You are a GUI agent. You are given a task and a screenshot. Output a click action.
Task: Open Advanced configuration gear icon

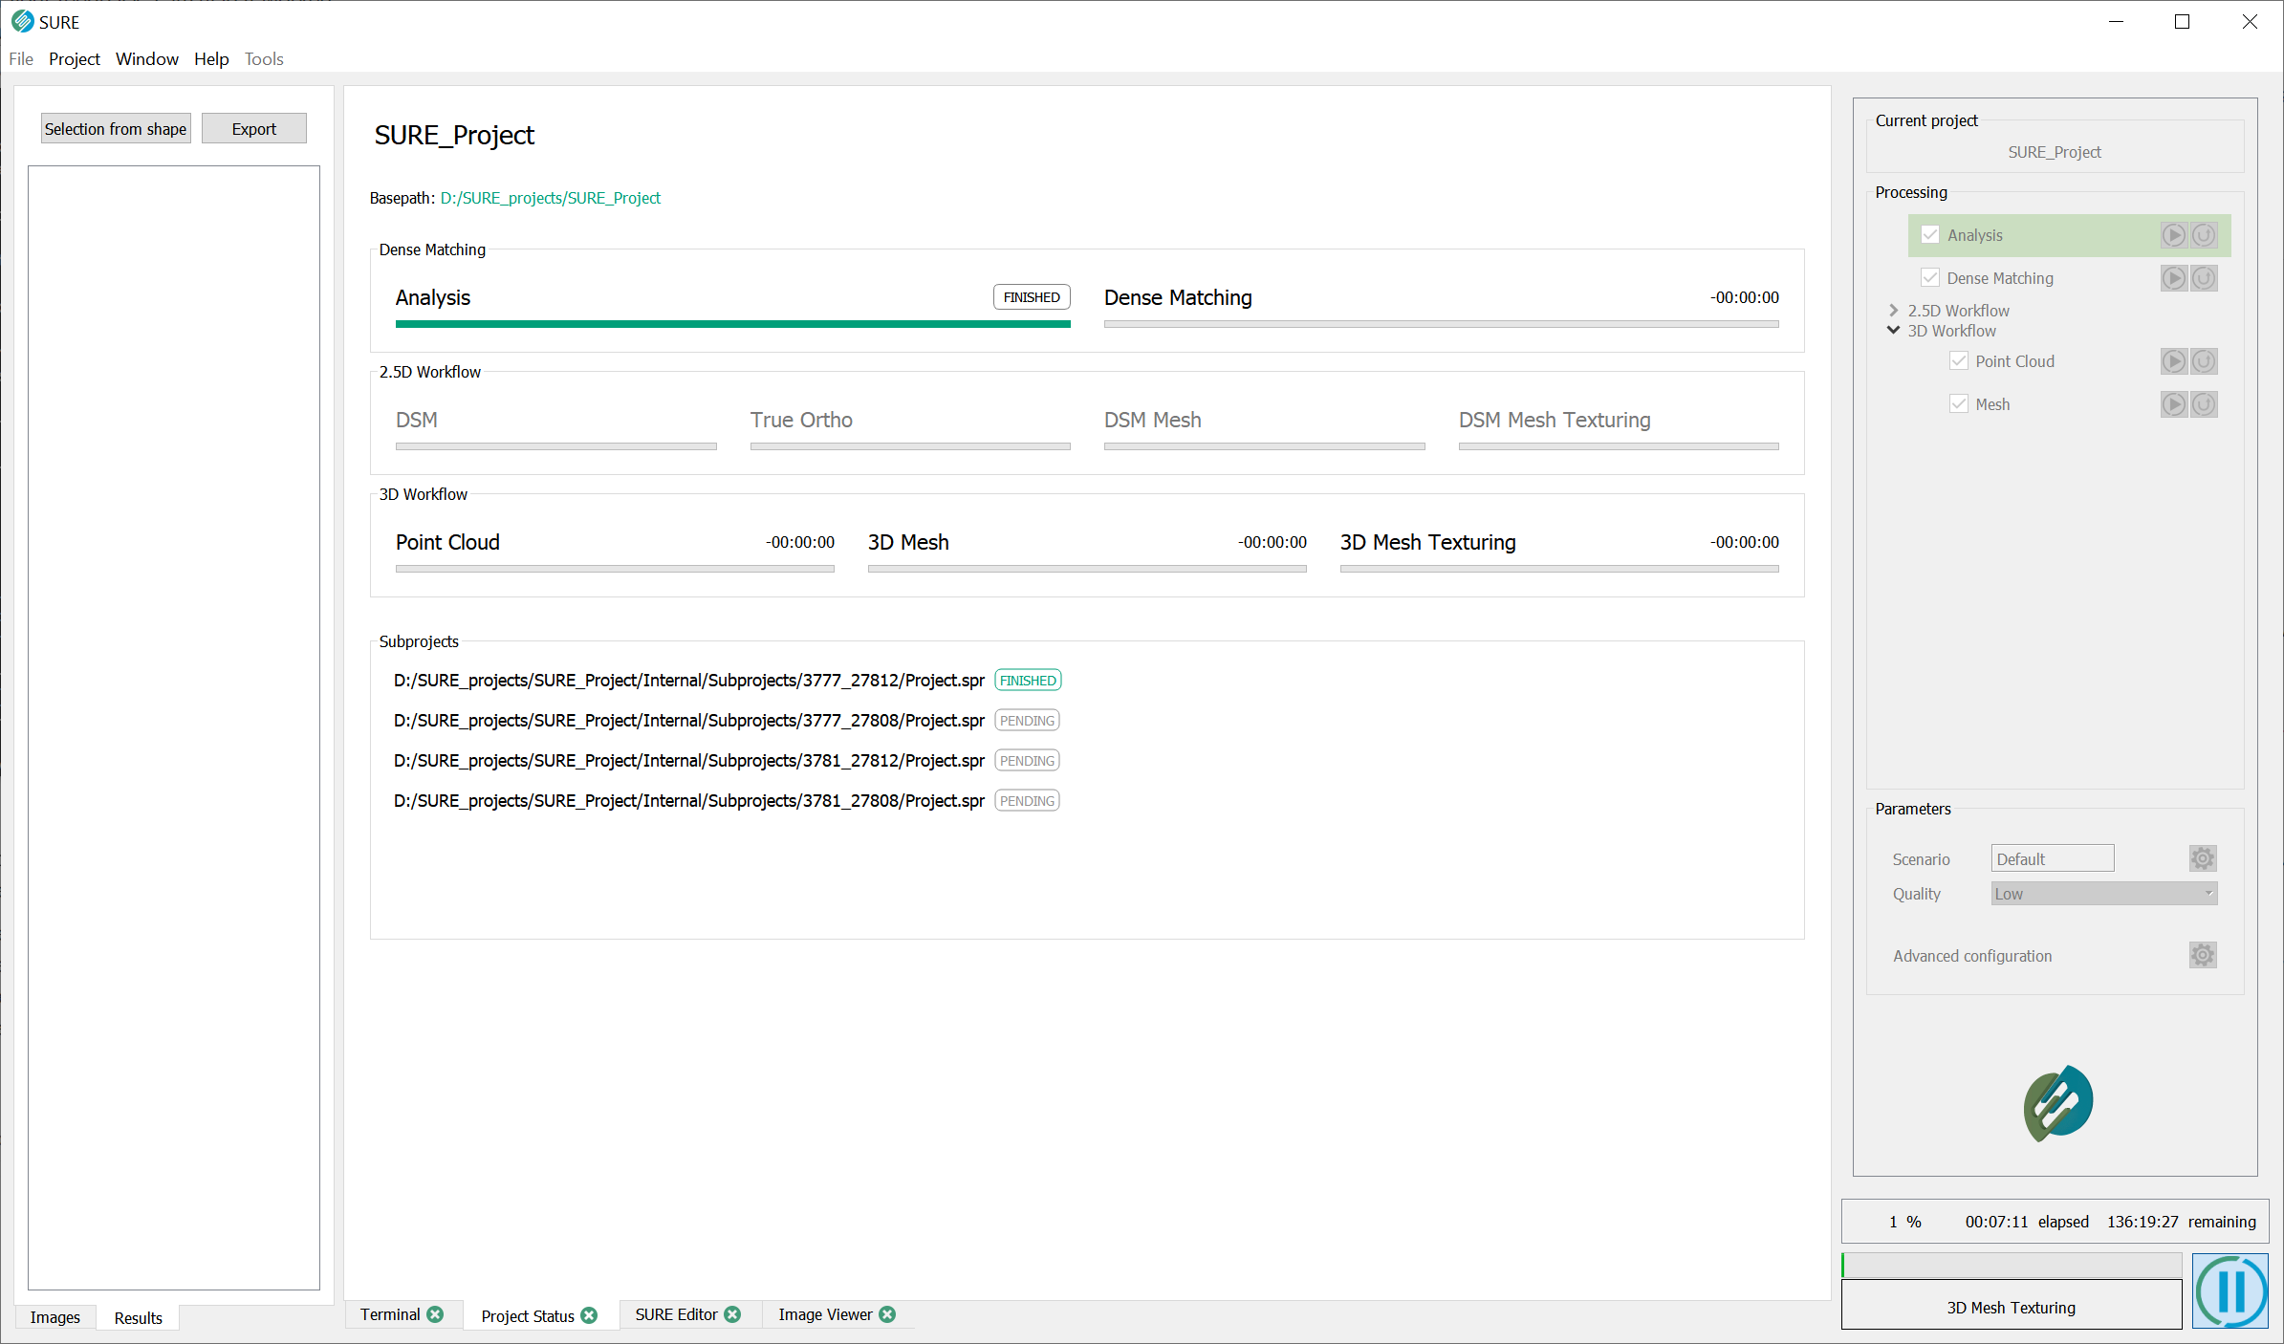click(x=2203, y=955)
